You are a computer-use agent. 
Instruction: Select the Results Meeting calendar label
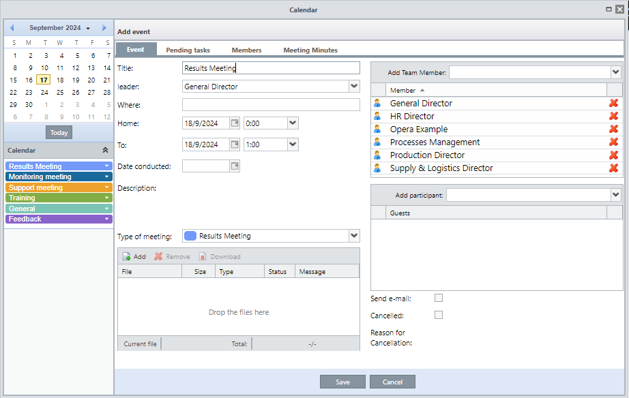click(35, 166)
